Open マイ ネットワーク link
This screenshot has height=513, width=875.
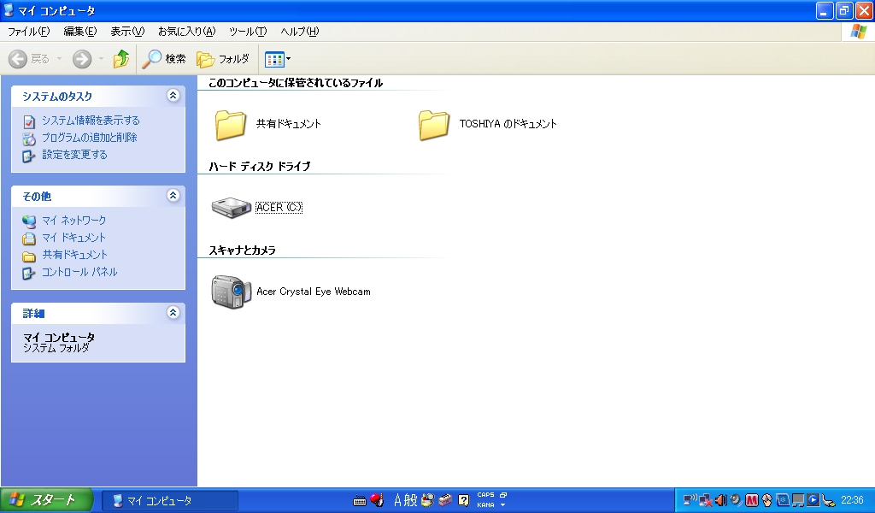click(x=73, y=221)
